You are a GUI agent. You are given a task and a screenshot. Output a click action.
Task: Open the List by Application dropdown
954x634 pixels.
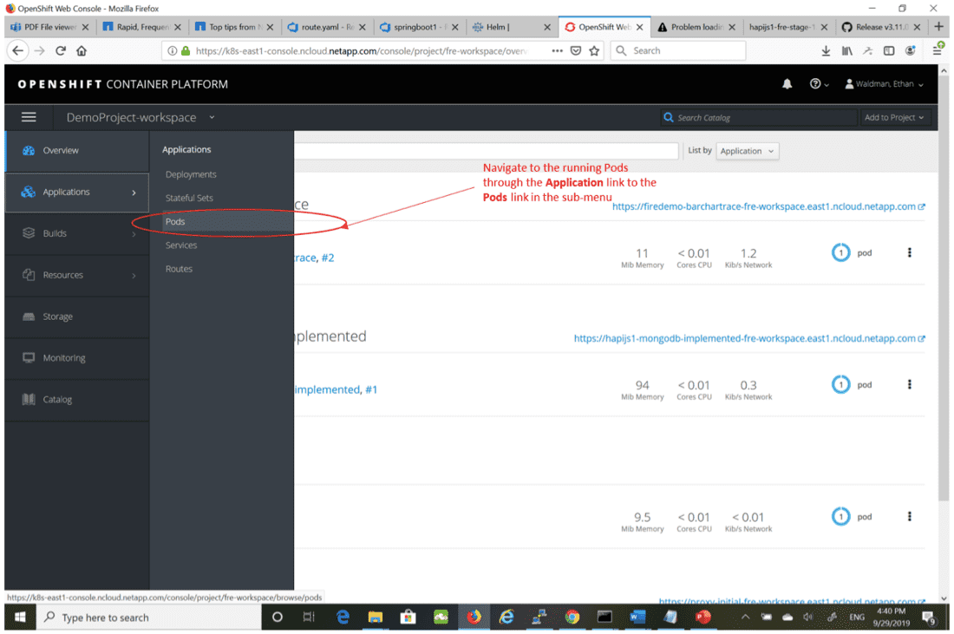pyautogui.click(x=747, y=151)
